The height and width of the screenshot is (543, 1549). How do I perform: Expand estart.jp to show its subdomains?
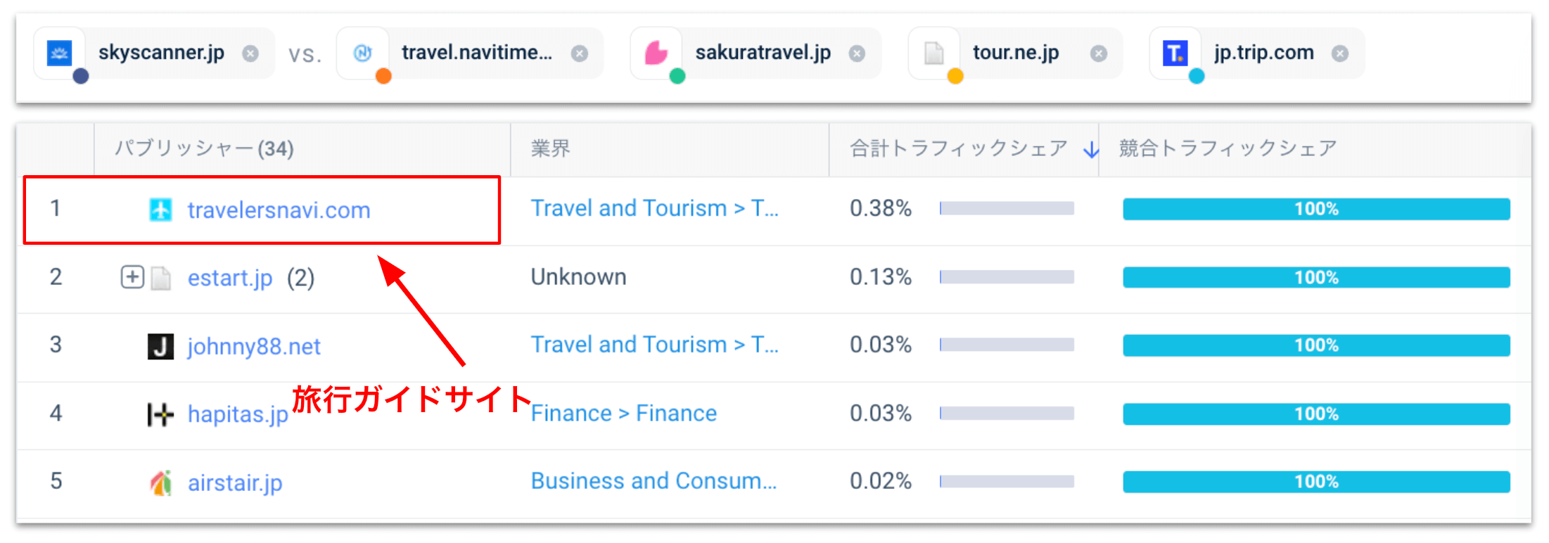tap(132, 277)
